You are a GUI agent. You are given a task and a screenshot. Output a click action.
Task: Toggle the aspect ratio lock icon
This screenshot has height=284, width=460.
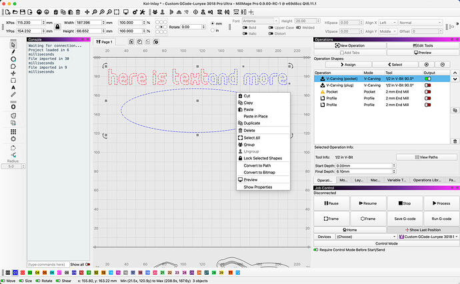(57, 27)
